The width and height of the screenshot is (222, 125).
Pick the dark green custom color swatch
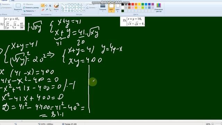[x=123, y=11]
